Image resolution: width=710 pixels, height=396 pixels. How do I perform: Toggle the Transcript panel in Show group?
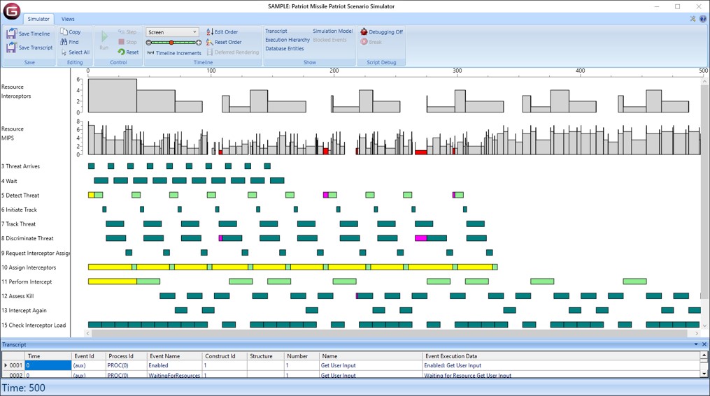[x=276, y=31]
